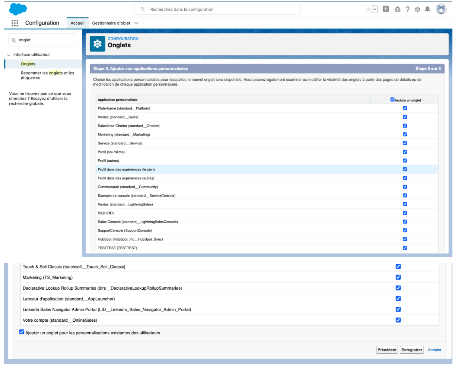Uncheck the Exemple de console checkbox

(405, 195)
